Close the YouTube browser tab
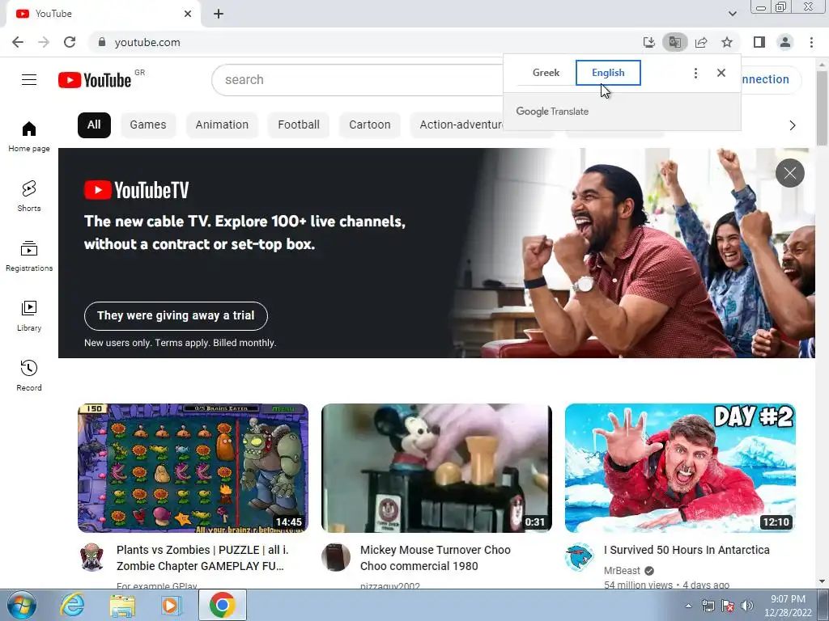This screenshot has height=621, width=829. (188, 14)
